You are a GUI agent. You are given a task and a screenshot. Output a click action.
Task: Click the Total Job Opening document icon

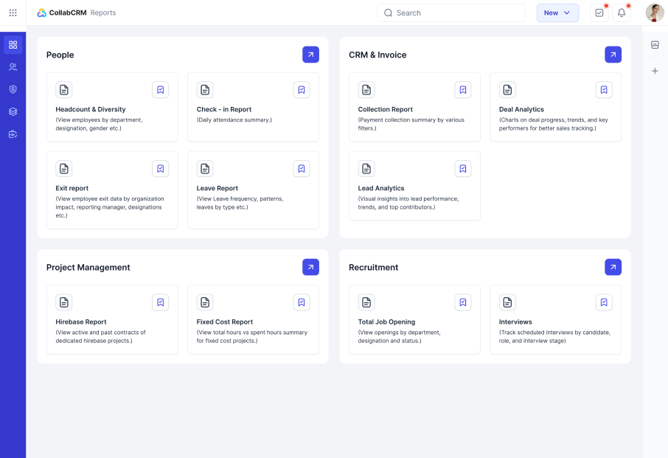click(366, 302)
